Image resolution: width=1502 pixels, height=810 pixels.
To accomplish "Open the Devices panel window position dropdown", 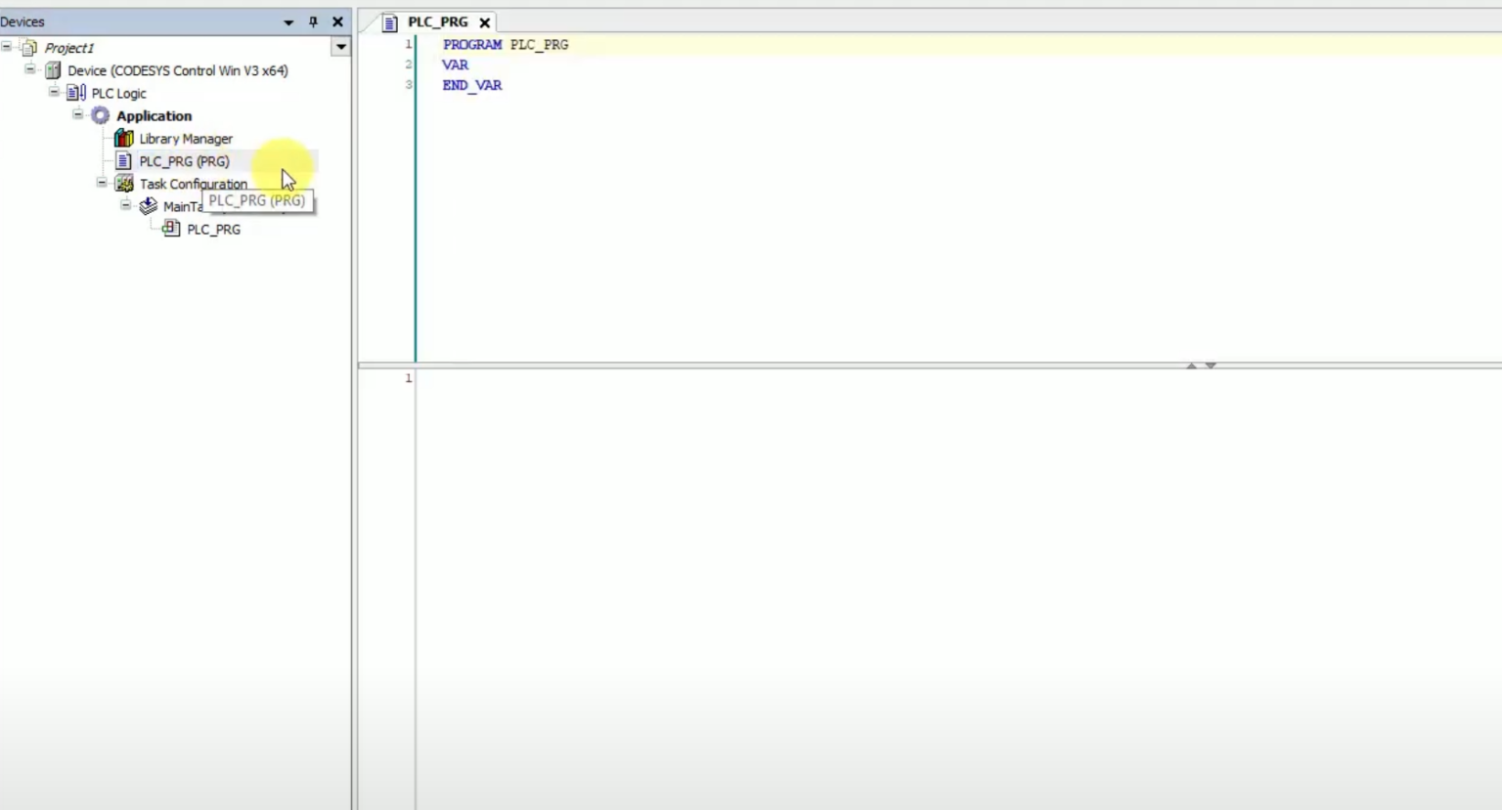I will click(x=288, y=22).
